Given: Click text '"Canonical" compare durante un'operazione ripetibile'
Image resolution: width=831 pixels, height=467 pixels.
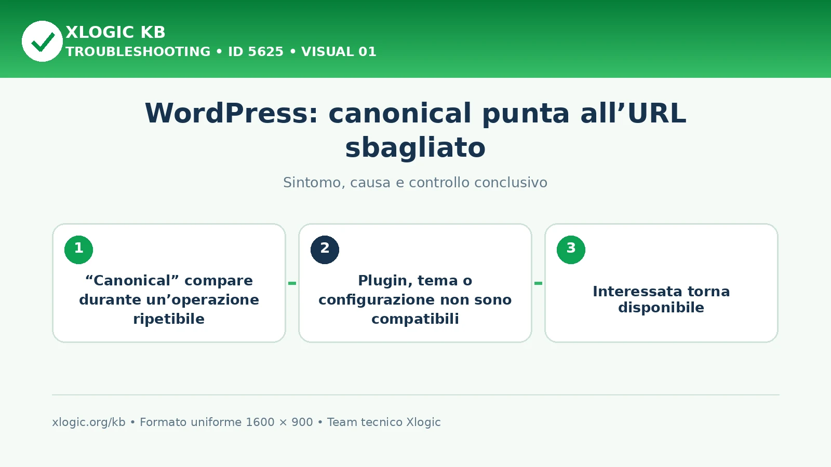Looking at the screenshot, I should [169, 299].
